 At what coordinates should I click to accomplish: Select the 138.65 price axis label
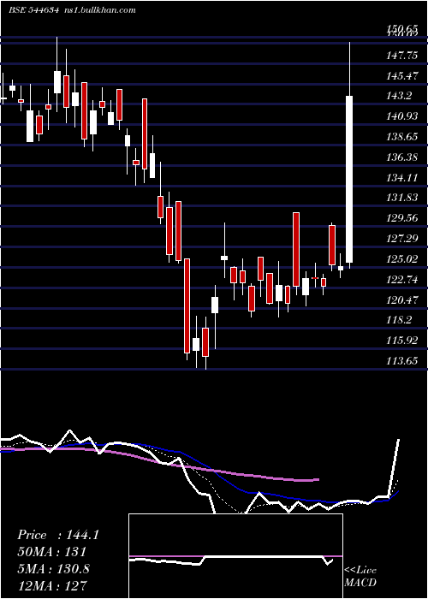[x=402, y=137]
